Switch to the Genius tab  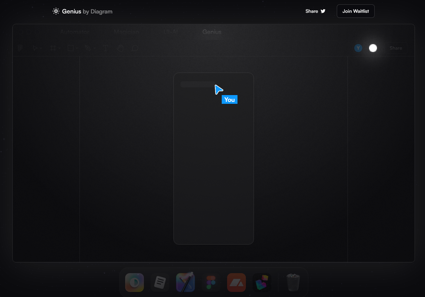[x=212, y=32]
